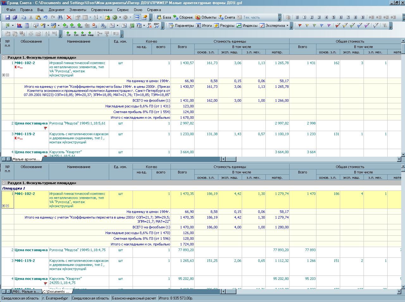Toggle the split window view button
This screenshot has width=405, height=302.
pyautogui.click(x=137, y=17)
